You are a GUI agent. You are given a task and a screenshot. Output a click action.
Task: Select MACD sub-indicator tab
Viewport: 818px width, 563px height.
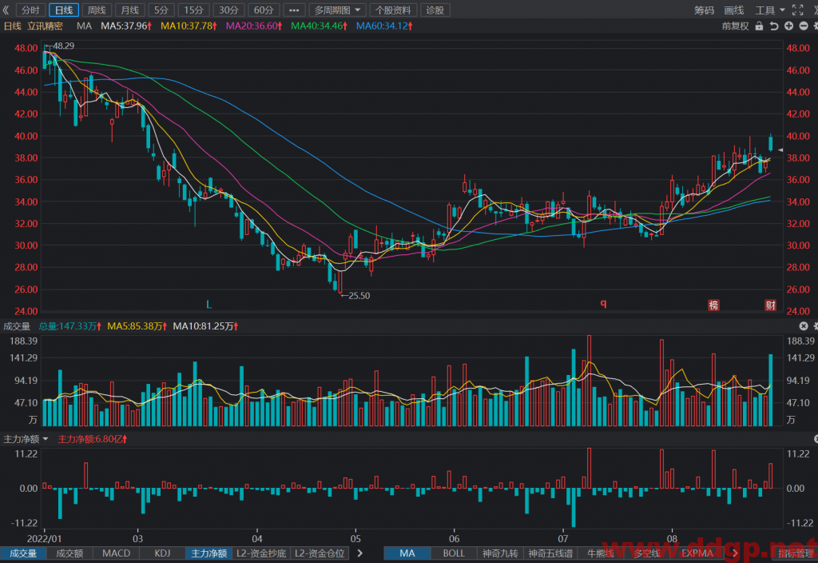(116, 553)
